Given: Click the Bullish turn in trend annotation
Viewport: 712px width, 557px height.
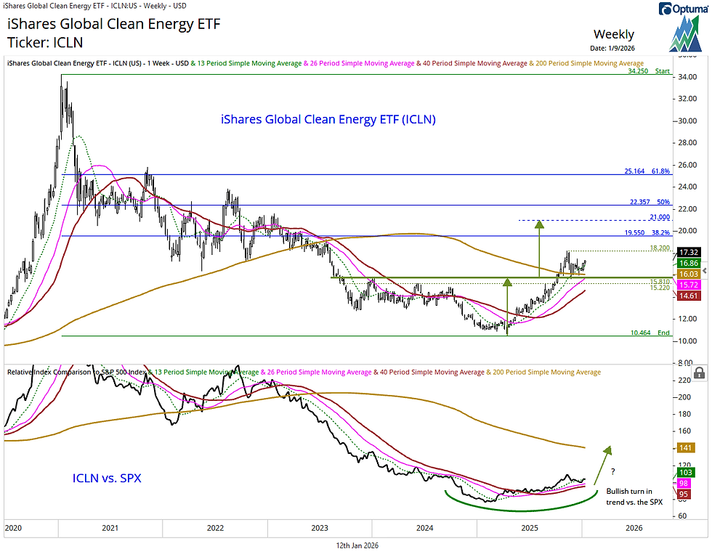Looking at the screenshot, I should point(634,497).
